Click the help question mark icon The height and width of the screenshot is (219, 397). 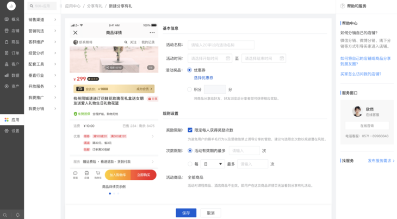click(343, 7)
